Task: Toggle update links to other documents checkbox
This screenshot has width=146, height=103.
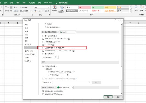Action: [x=43, y=91]
